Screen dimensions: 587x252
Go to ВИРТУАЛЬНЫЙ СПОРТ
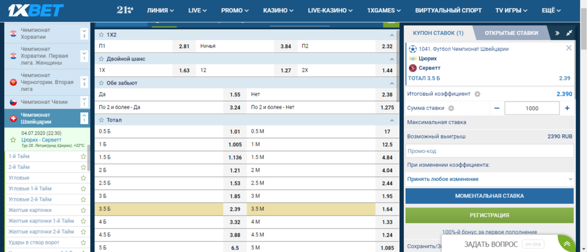point(448,11)
